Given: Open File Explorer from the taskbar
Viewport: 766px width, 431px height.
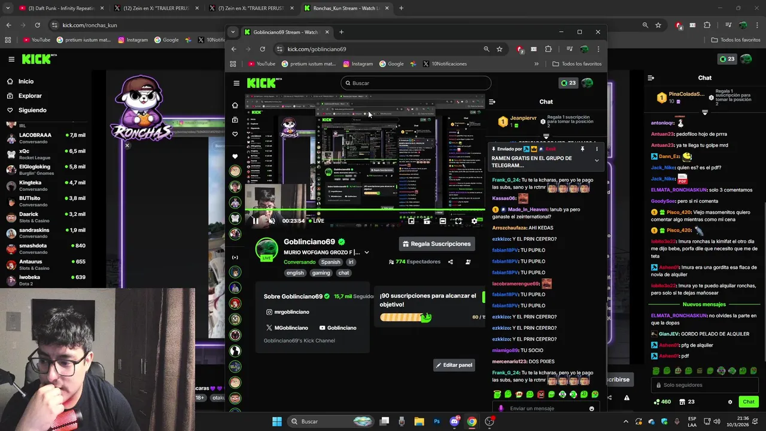Looking at the screenshot, I should pyautogui.click(x=419, y=421).
